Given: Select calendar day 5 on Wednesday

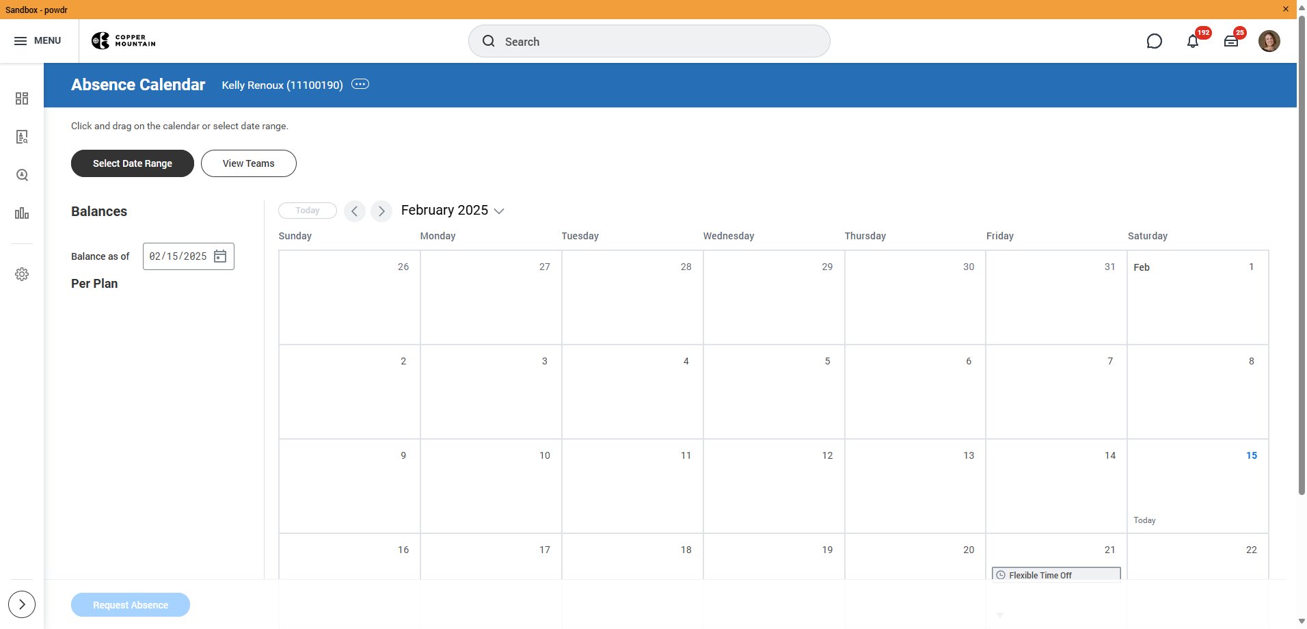Looking at the screenshot, I should coord(774,392).
